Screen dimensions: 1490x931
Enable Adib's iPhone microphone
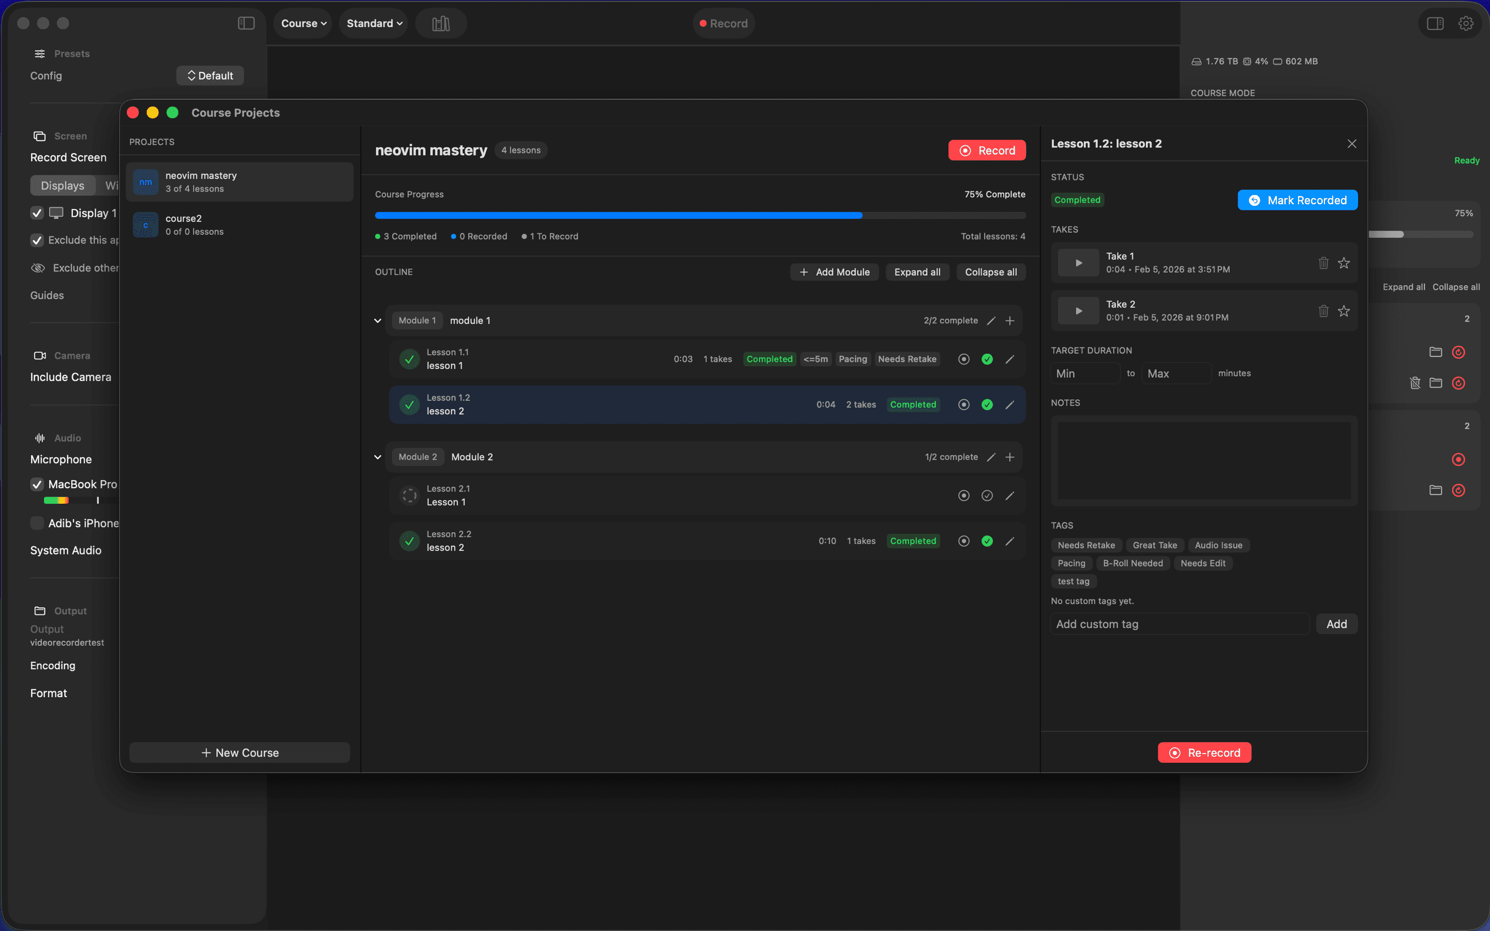coord(36,523)
